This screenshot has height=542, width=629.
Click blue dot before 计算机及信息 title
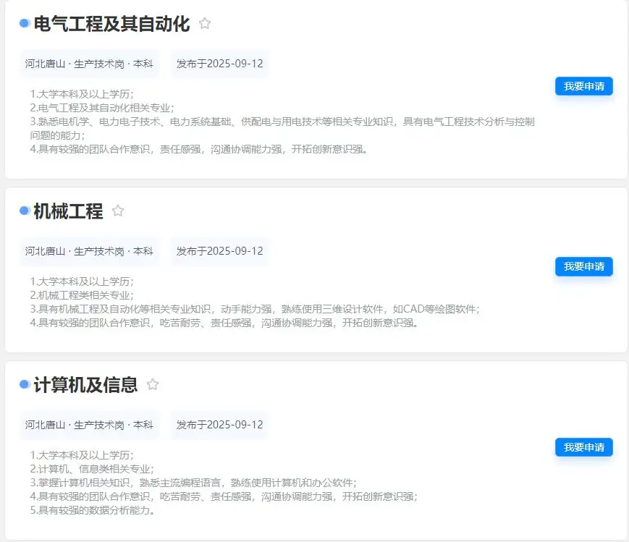point(24,385)
